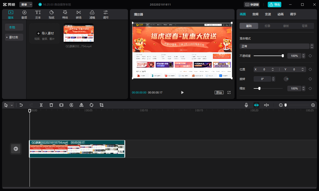Open the 调节 tab in the top toolbar
The height and width of the screenshot is (191, 319).
pos(106,15)
